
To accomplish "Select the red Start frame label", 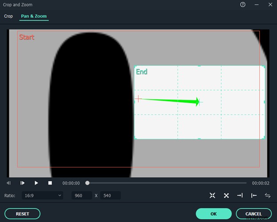I will pos(27,37).
